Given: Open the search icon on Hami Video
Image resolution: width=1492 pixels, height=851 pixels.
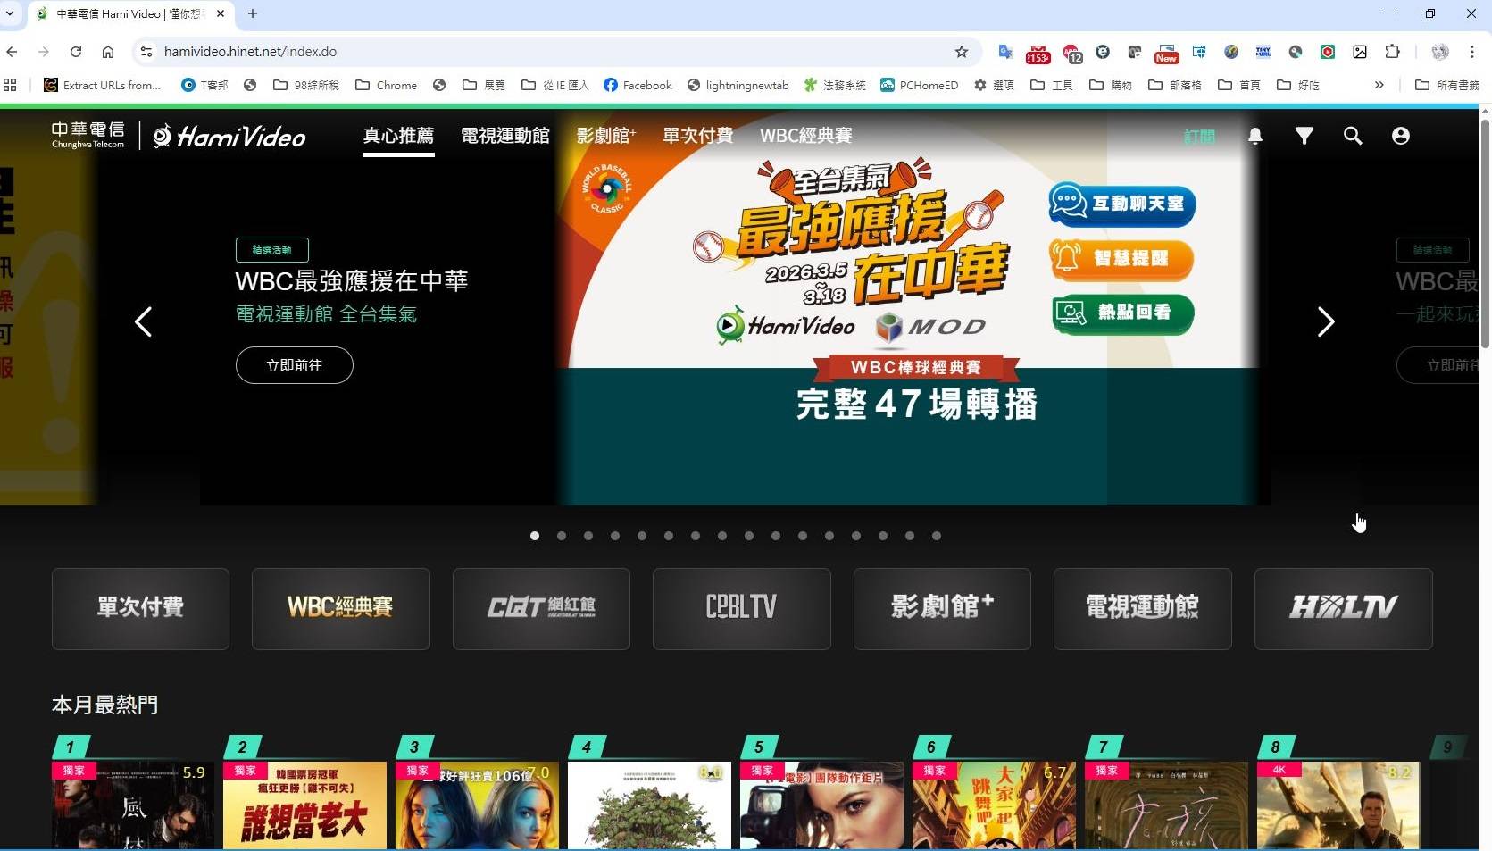Looking at the screenshot, I should 1353,136.
